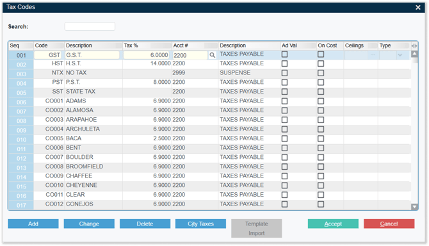Viewport: 429px width, 246px height.
Task: Click the account lookup magnifier icon
Action: click(x=212, y=55)
